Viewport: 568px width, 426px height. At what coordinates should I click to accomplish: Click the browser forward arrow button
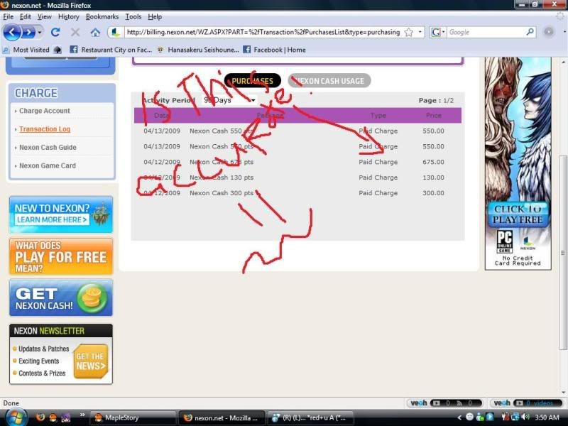pos(29,32)
